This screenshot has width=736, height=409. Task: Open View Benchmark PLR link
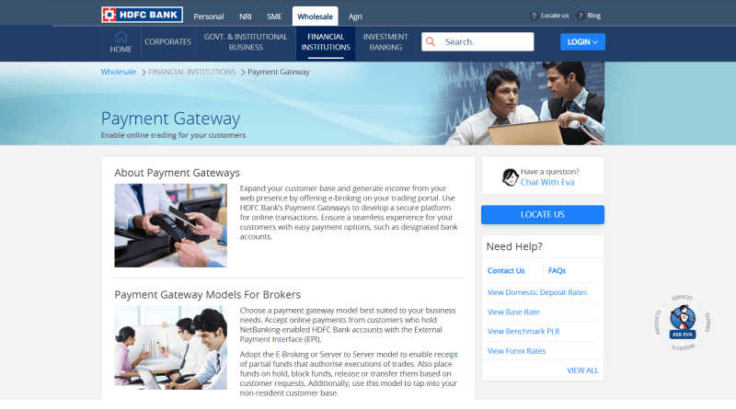click(x=523, y=331)
